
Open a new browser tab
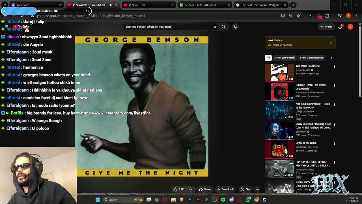click(x=293, y=5)
